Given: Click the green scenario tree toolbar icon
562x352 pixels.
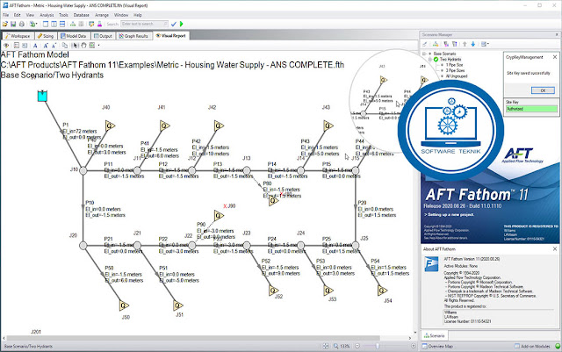Looking at the screenshot, I should click(73, 24).
